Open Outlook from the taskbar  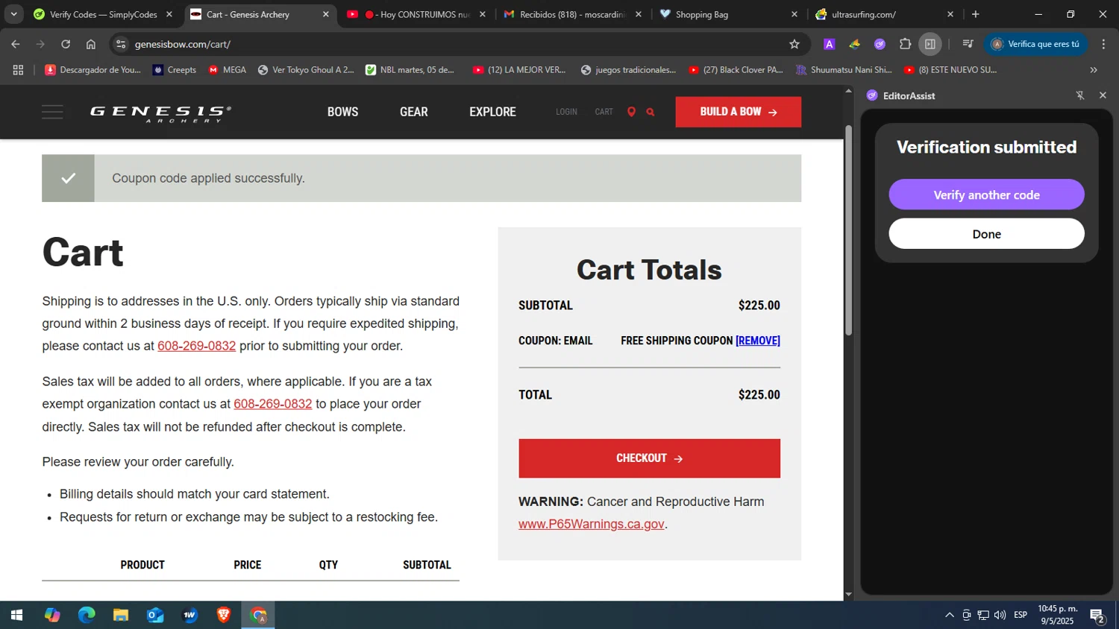(155, 615)
